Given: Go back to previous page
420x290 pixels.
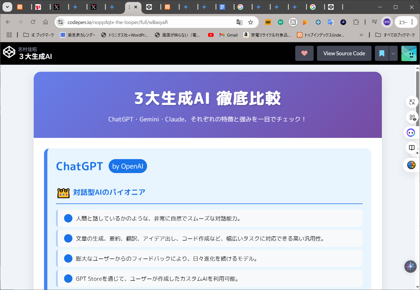Looking at the screenshot, I should 8,22.
